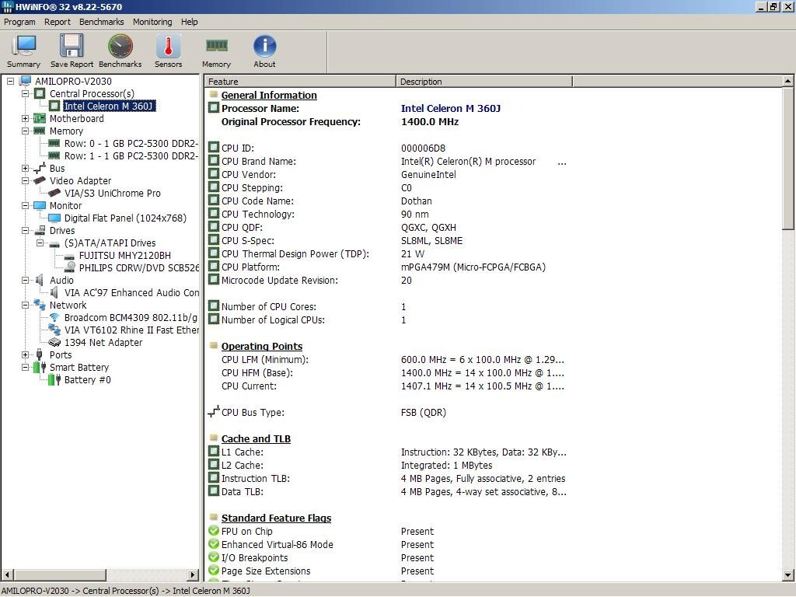Click the Video Adapter card icon

pos(40,180)
